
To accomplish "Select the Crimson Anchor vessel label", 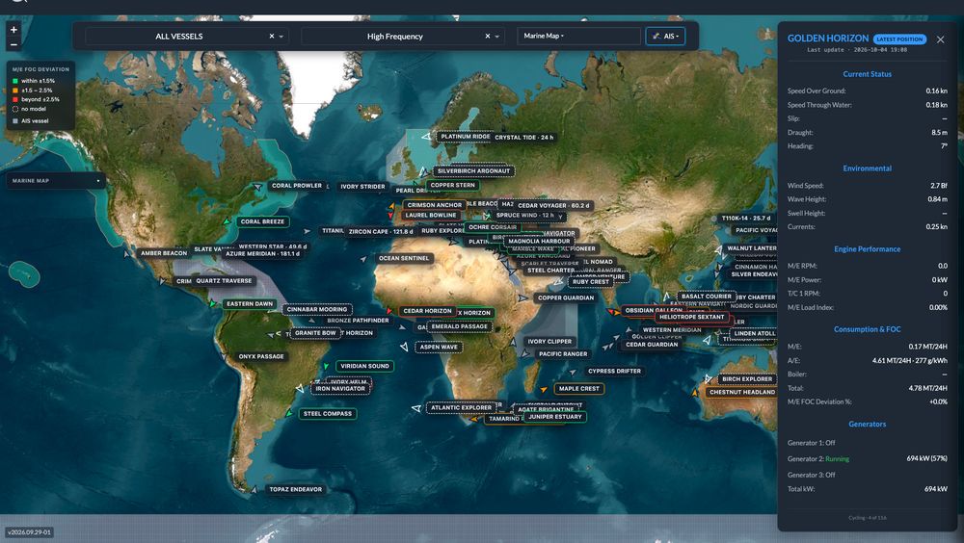I will tap(434, 205).
